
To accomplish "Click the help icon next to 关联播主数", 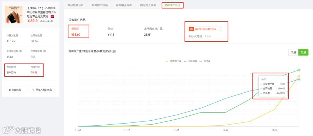I will tap(45, 51).
